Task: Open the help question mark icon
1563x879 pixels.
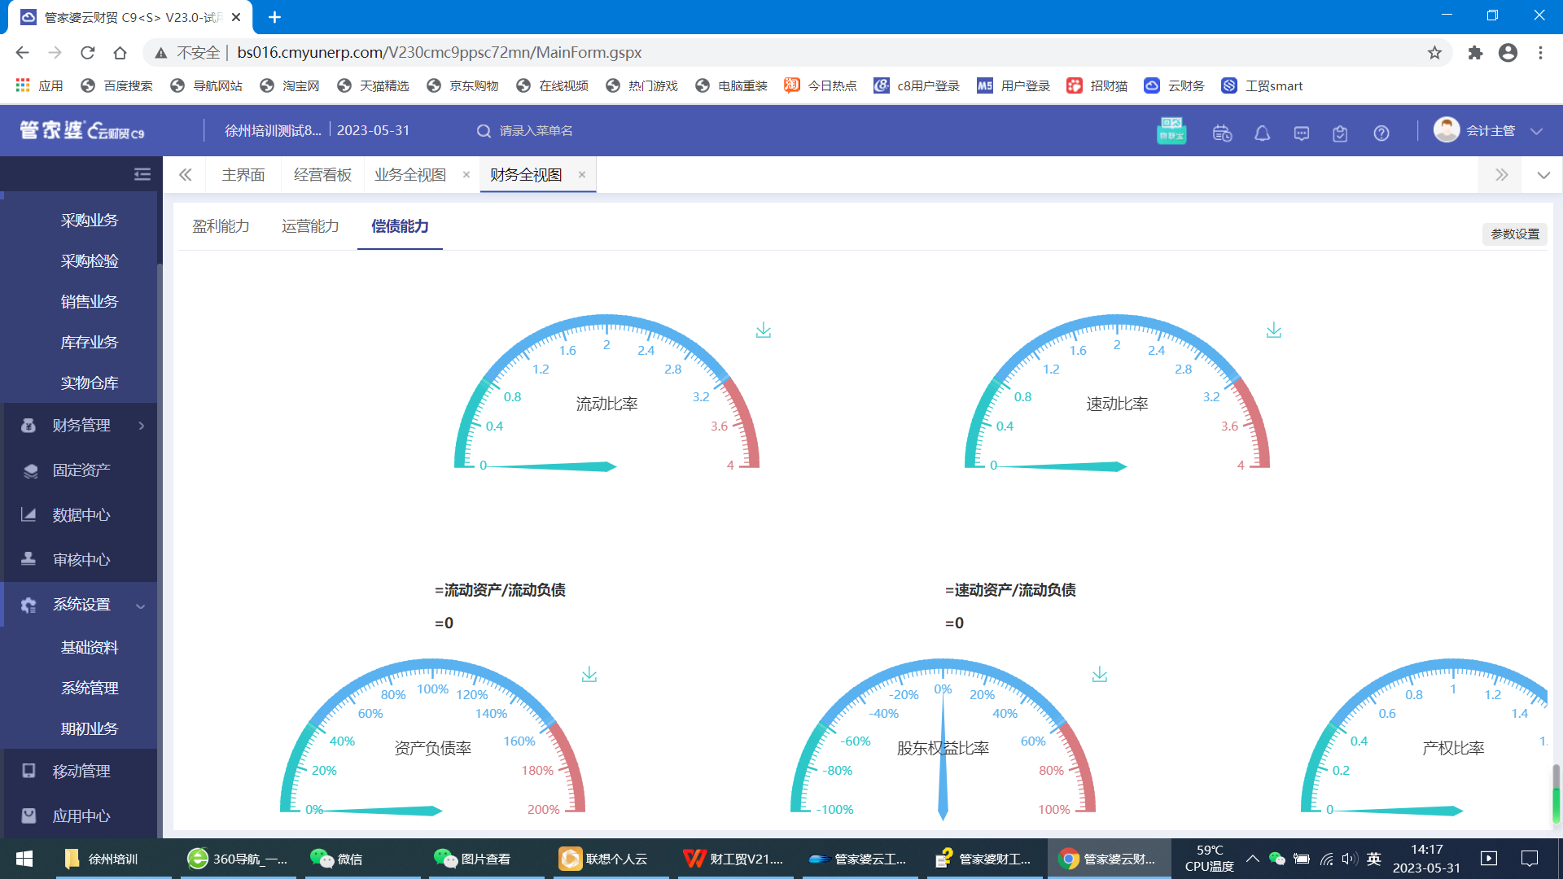Action: point(1381,133)
